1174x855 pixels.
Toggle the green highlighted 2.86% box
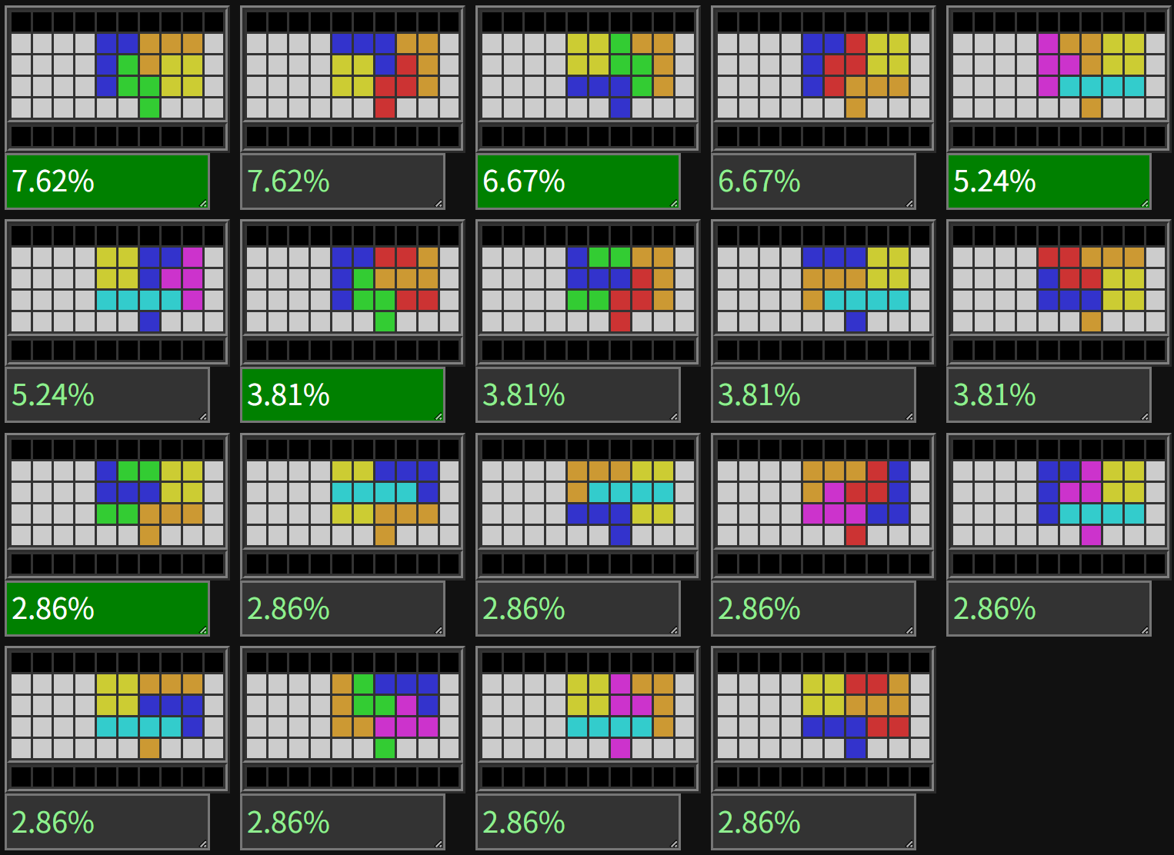tap(107, 608)
